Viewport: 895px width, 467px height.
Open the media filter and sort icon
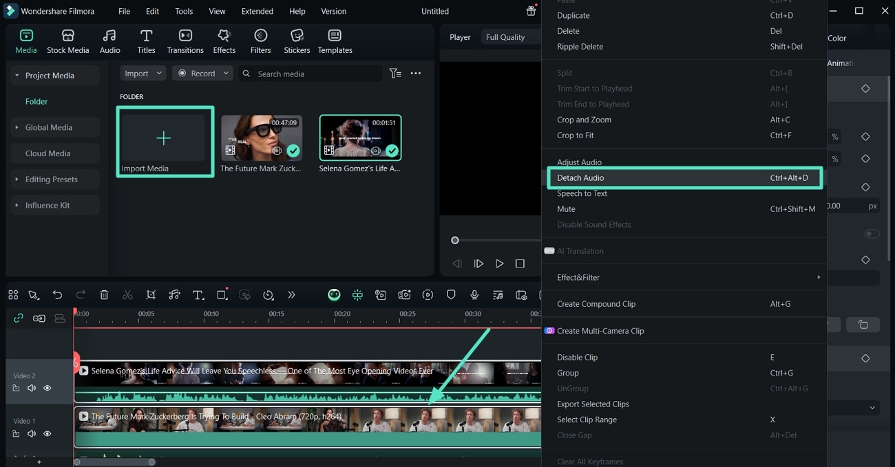pos(395,74)
